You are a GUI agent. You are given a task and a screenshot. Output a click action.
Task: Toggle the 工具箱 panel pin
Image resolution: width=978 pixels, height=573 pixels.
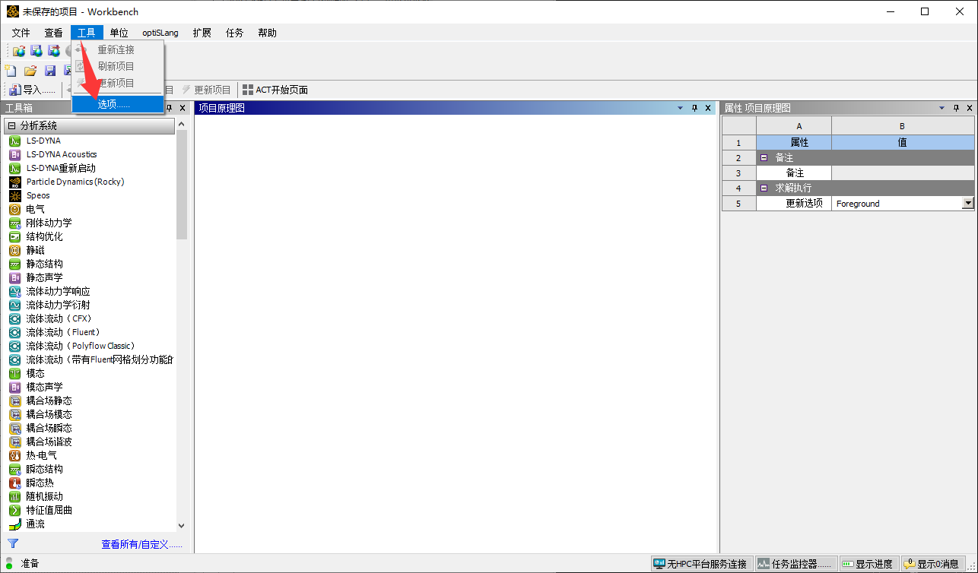(x=169, y=108)
